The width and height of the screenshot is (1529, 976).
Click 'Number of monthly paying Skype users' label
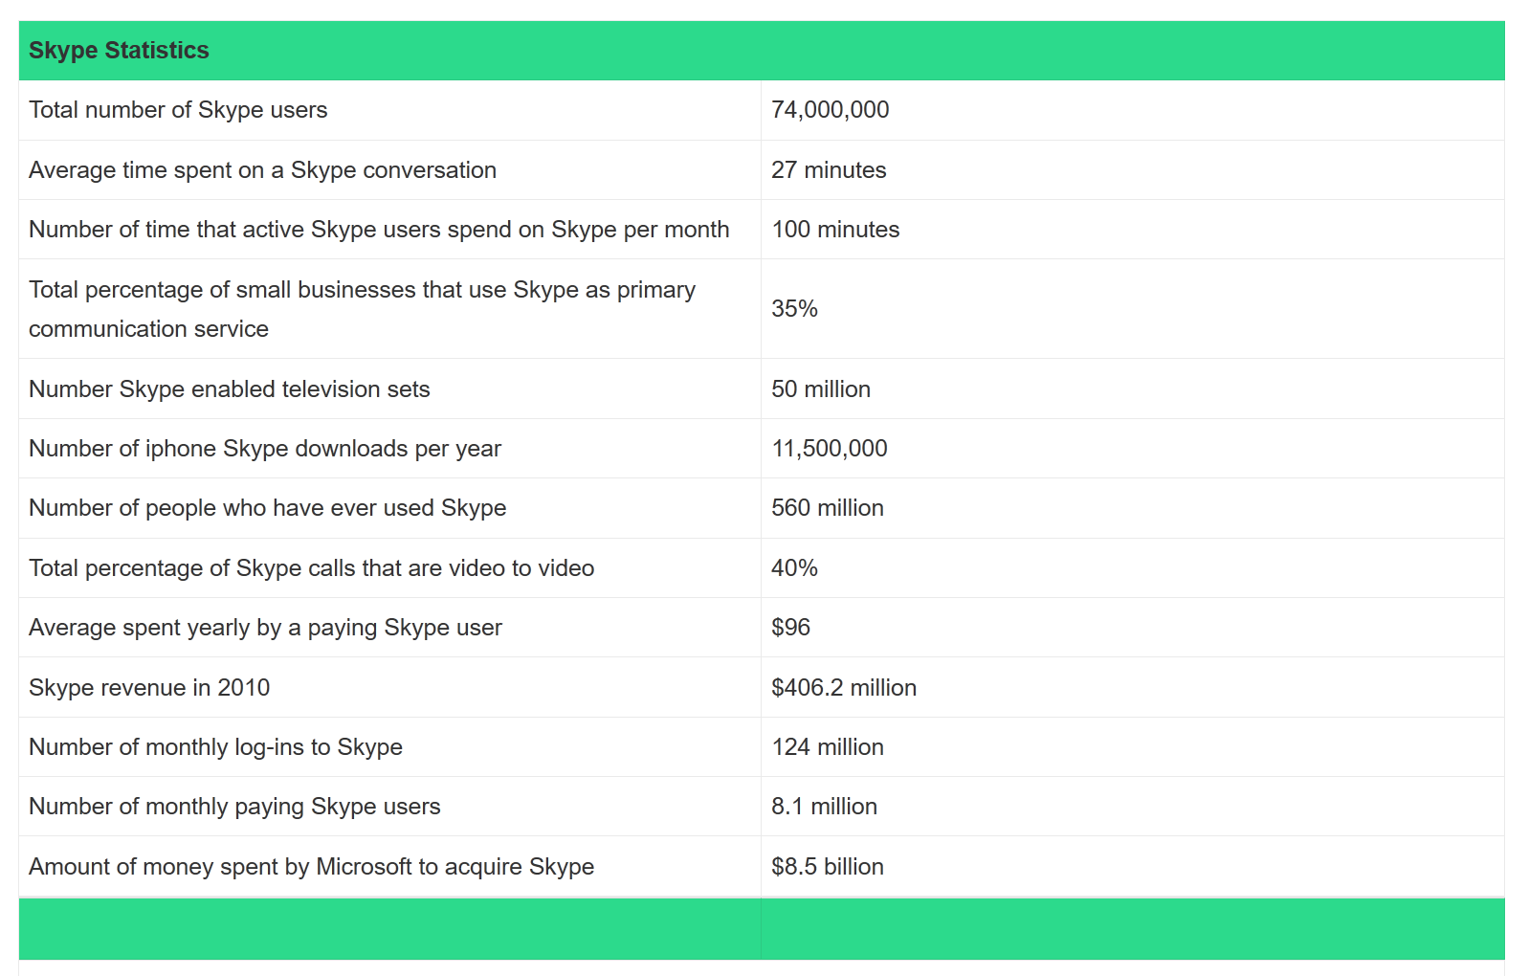234,807
